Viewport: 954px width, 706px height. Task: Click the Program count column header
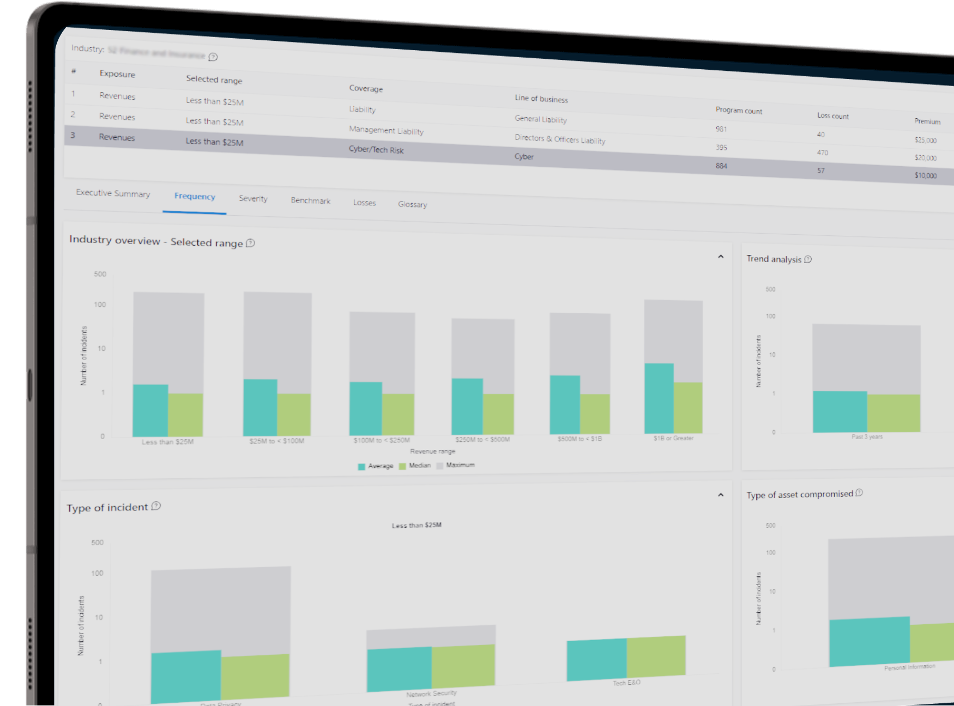(739, 111)
